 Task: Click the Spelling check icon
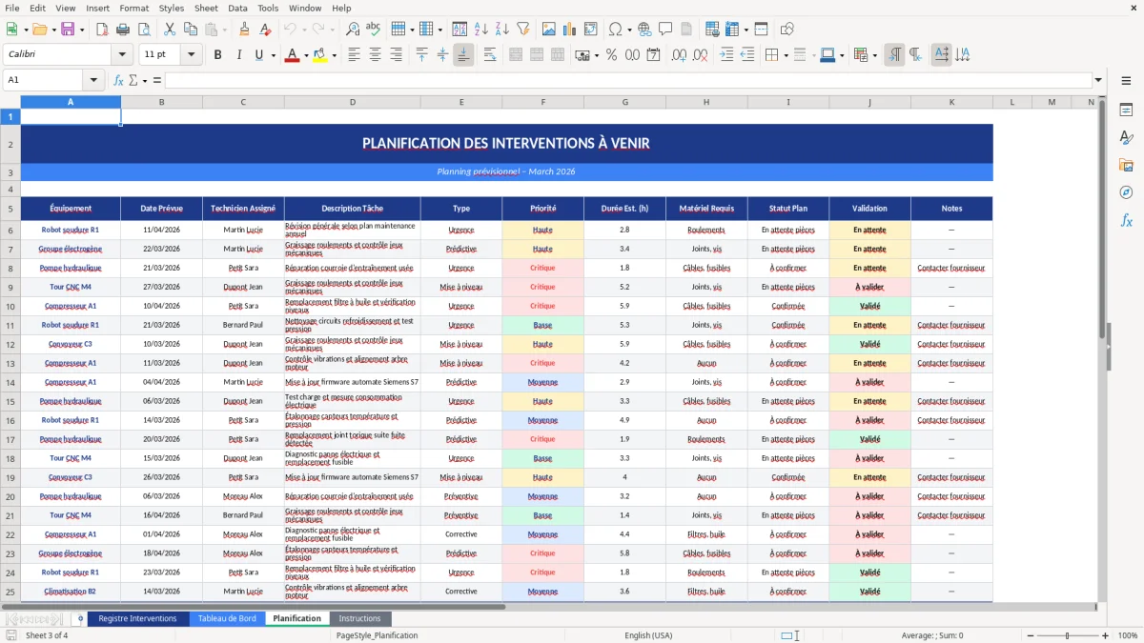tap(373, 30)
